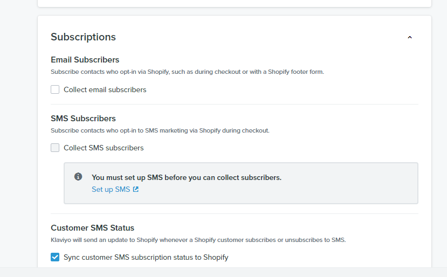Viewport: 447px width, 277px height.
Task: Click the Shopify footer form description text
Action: (x=187, y=72)
